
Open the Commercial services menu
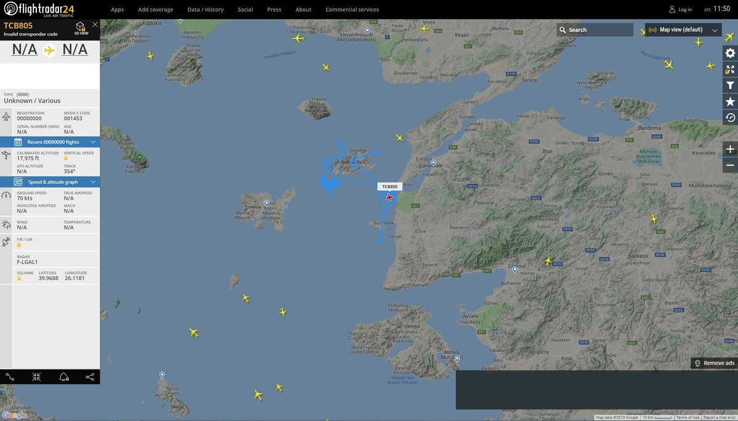[352, 10]
